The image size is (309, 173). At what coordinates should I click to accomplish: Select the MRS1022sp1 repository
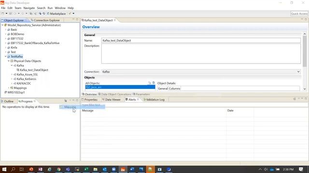coord(16,92)
